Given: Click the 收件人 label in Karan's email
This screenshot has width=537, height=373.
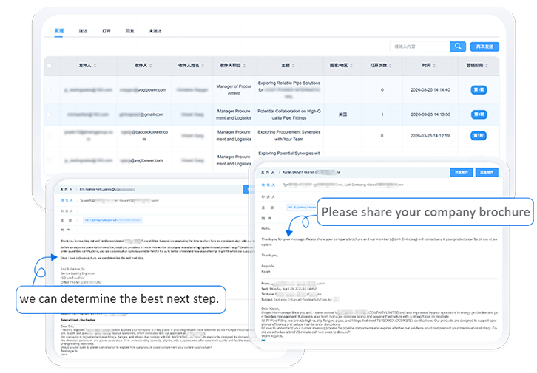Looking at the screenshot, I should (x=268, y=185).
